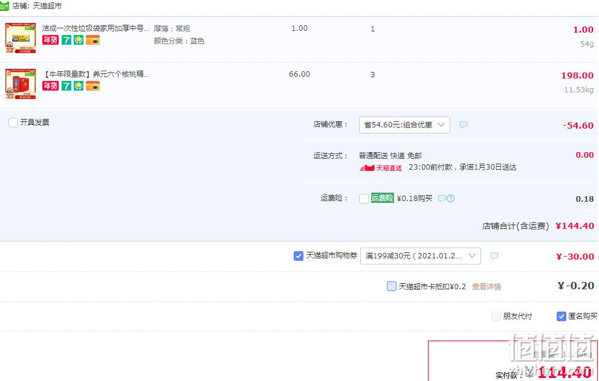Viewport: 599px width, 381px height.
Task: Enable the 运费险 ¥0.18 checkbox
Action: 364,199
